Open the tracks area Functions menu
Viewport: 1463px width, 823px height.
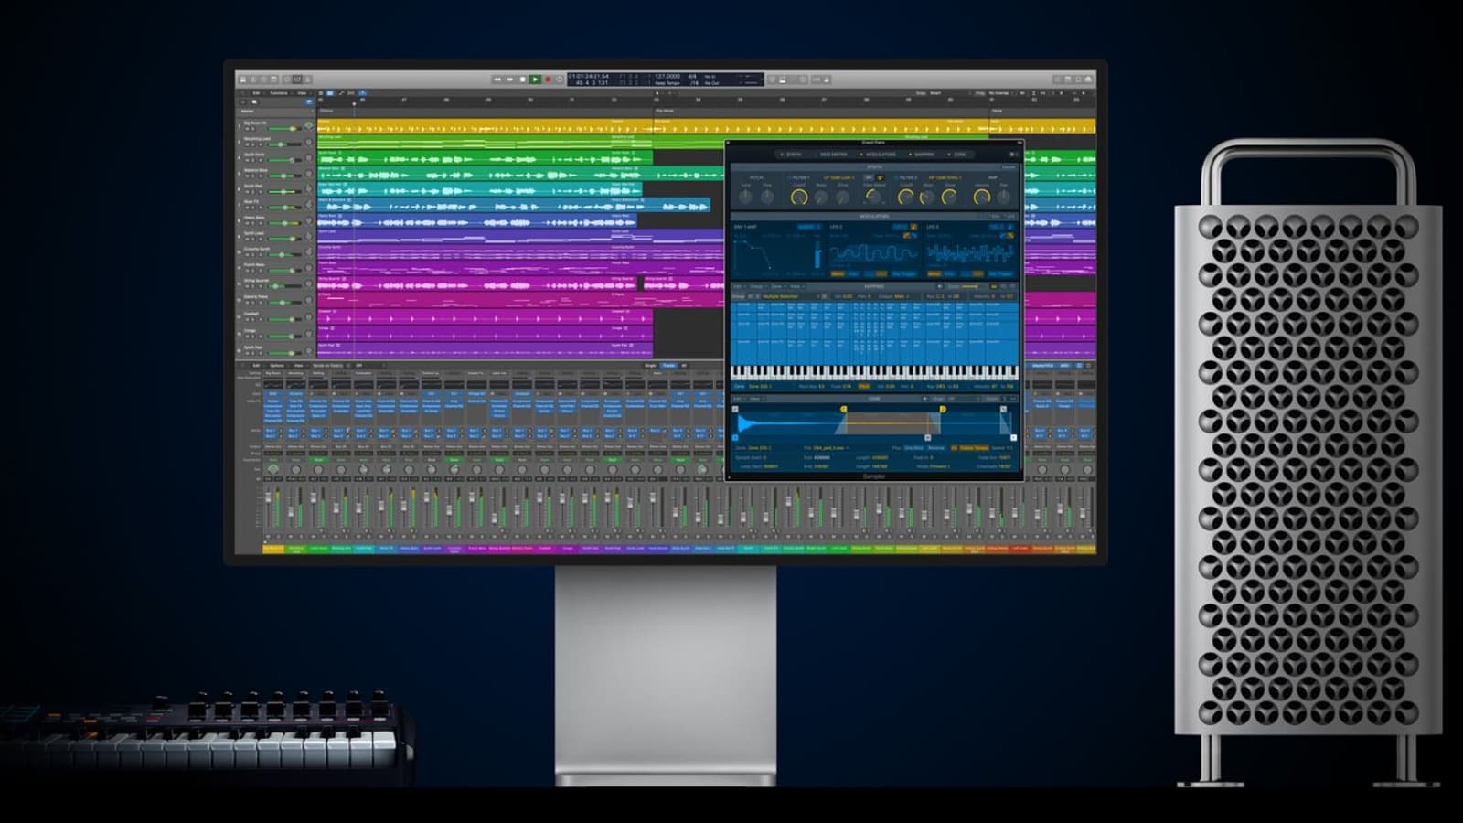278,93
